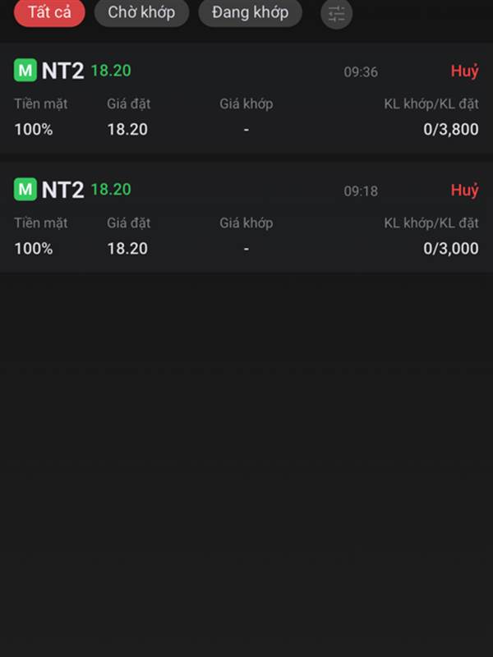Screen dimensions: 493x657
Task: Select the 0/3,800 matched volume value
Action: 450,129
